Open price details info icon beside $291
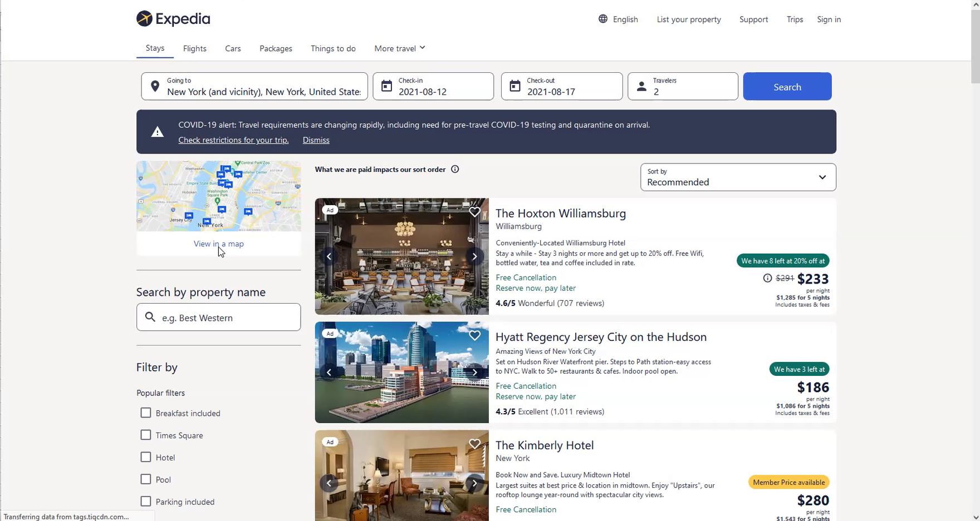The image size is (980, 521). tap(767, 278)
